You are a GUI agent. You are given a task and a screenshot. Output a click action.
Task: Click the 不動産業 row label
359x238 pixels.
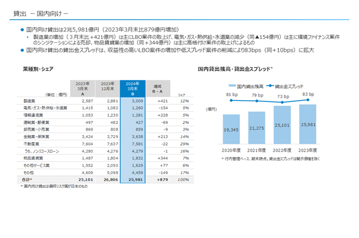pyautogui.click(x=32, y=144)
